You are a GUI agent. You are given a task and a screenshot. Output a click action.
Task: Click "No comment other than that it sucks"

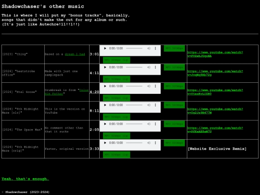(x=64, y=130)
